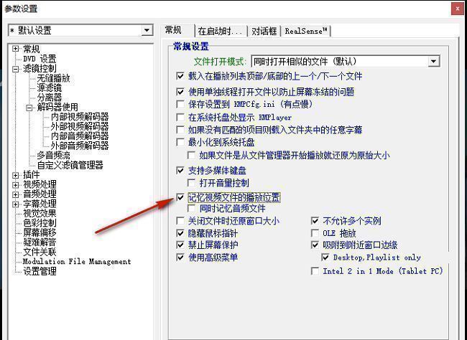This screenshot has width=467, height=340.
Task: Expand the 字幕处理 tree node
Action: point(16,204)
